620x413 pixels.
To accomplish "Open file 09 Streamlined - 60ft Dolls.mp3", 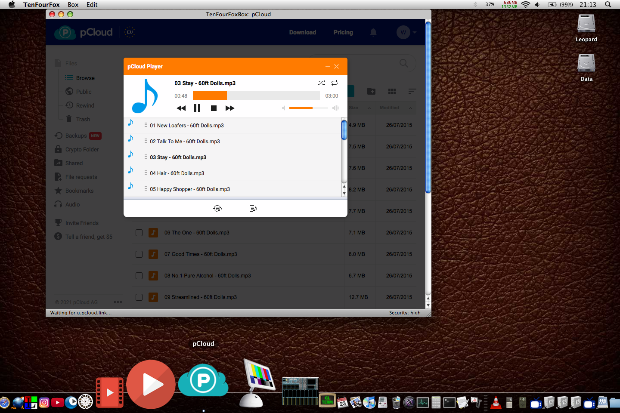I will pos(201,297).
